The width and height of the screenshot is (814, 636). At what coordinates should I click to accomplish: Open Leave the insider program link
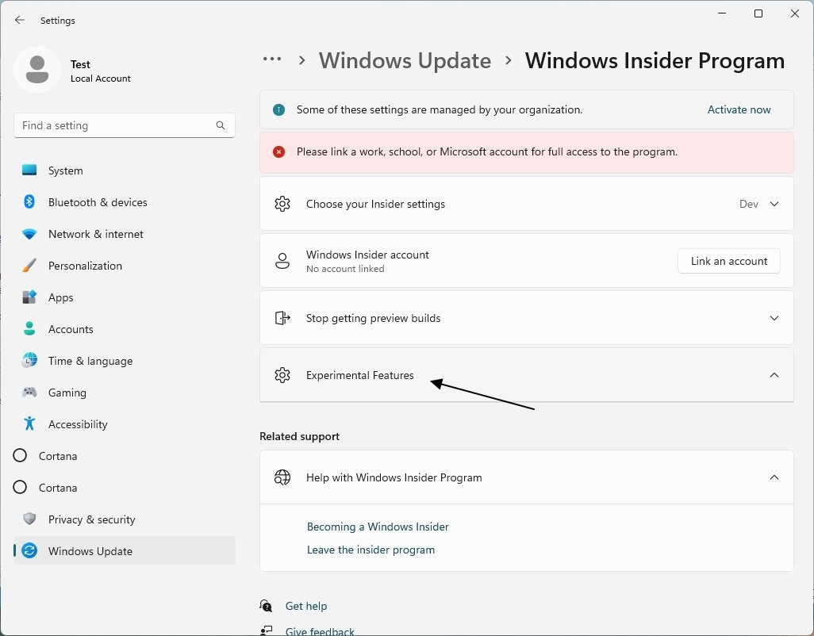coord(371,550)
